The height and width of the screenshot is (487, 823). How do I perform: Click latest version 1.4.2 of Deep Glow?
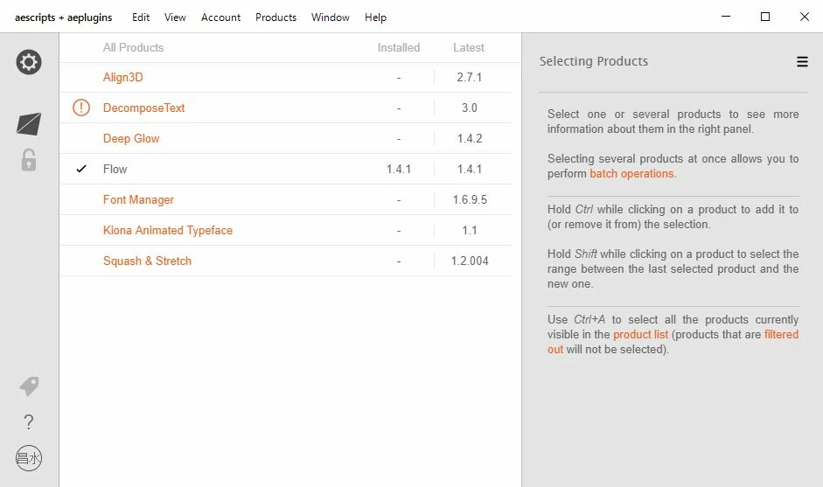click(x=470, y=138)
